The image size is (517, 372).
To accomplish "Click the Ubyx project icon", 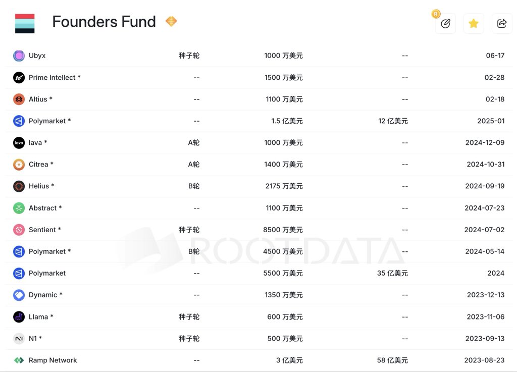I will [19, 56].
